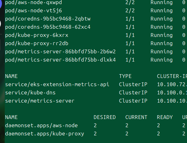The height and width of the screenshot is (143, 187).
Task: Select text pod/aws-node-vt5j6
Action: 34,11
